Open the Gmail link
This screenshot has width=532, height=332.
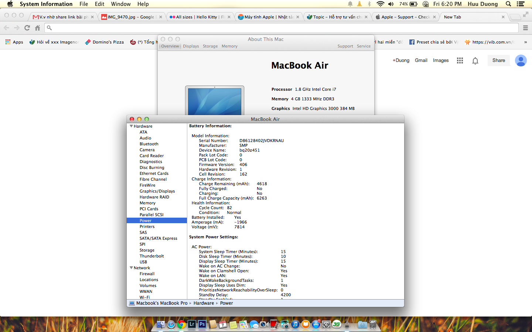(x=421, y=60)
